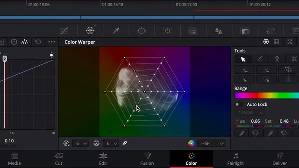The width and height of the screenshot is (299, 168).
Task: Switch to the Cut page
Action: (58, 159)
